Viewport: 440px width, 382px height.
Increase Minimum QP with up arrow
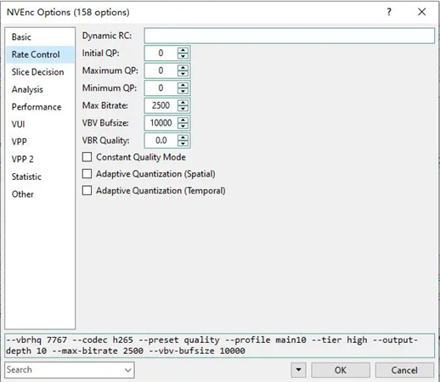183,85
